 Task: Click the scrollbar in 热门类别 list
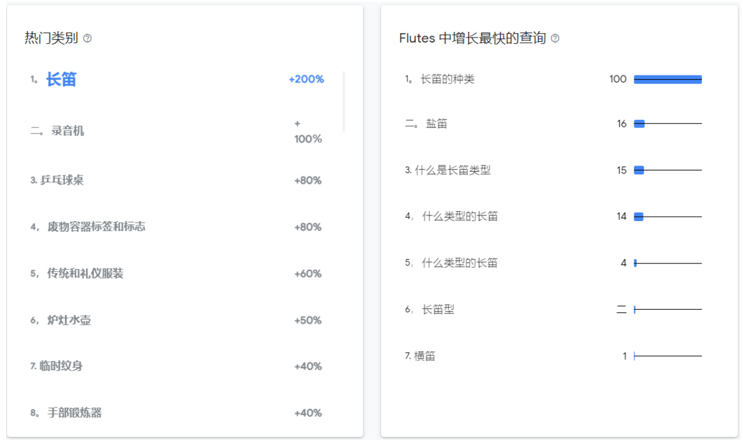[x=344, y=101]
